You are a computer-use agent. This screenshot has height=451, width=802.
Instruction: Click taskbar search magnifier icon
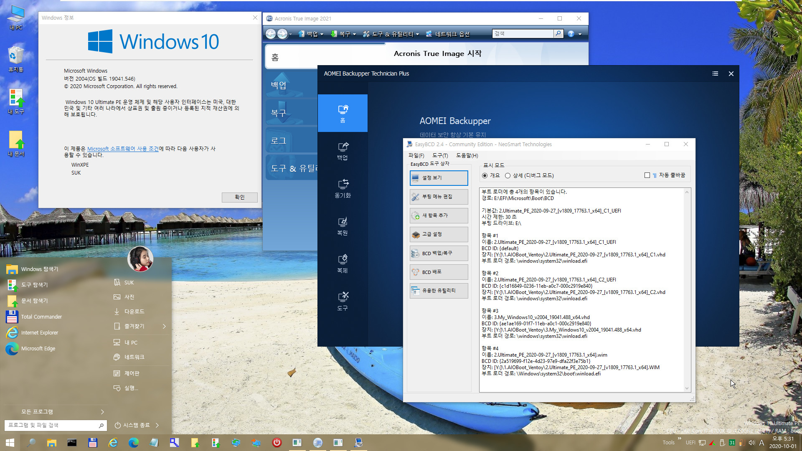[x=31, y=443]
